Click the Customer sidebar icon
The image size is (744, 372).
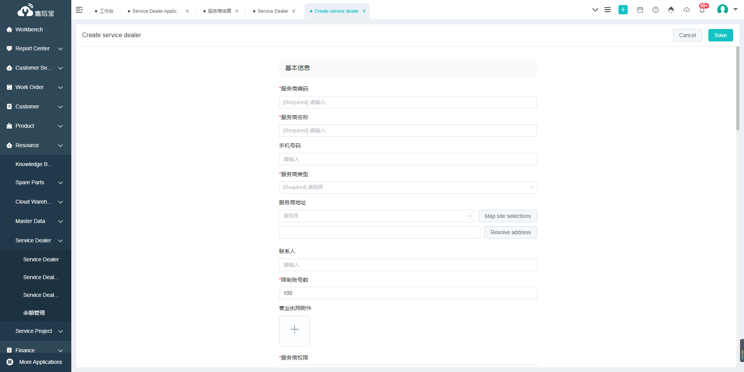pyautogui.click(x=9, y=106)
